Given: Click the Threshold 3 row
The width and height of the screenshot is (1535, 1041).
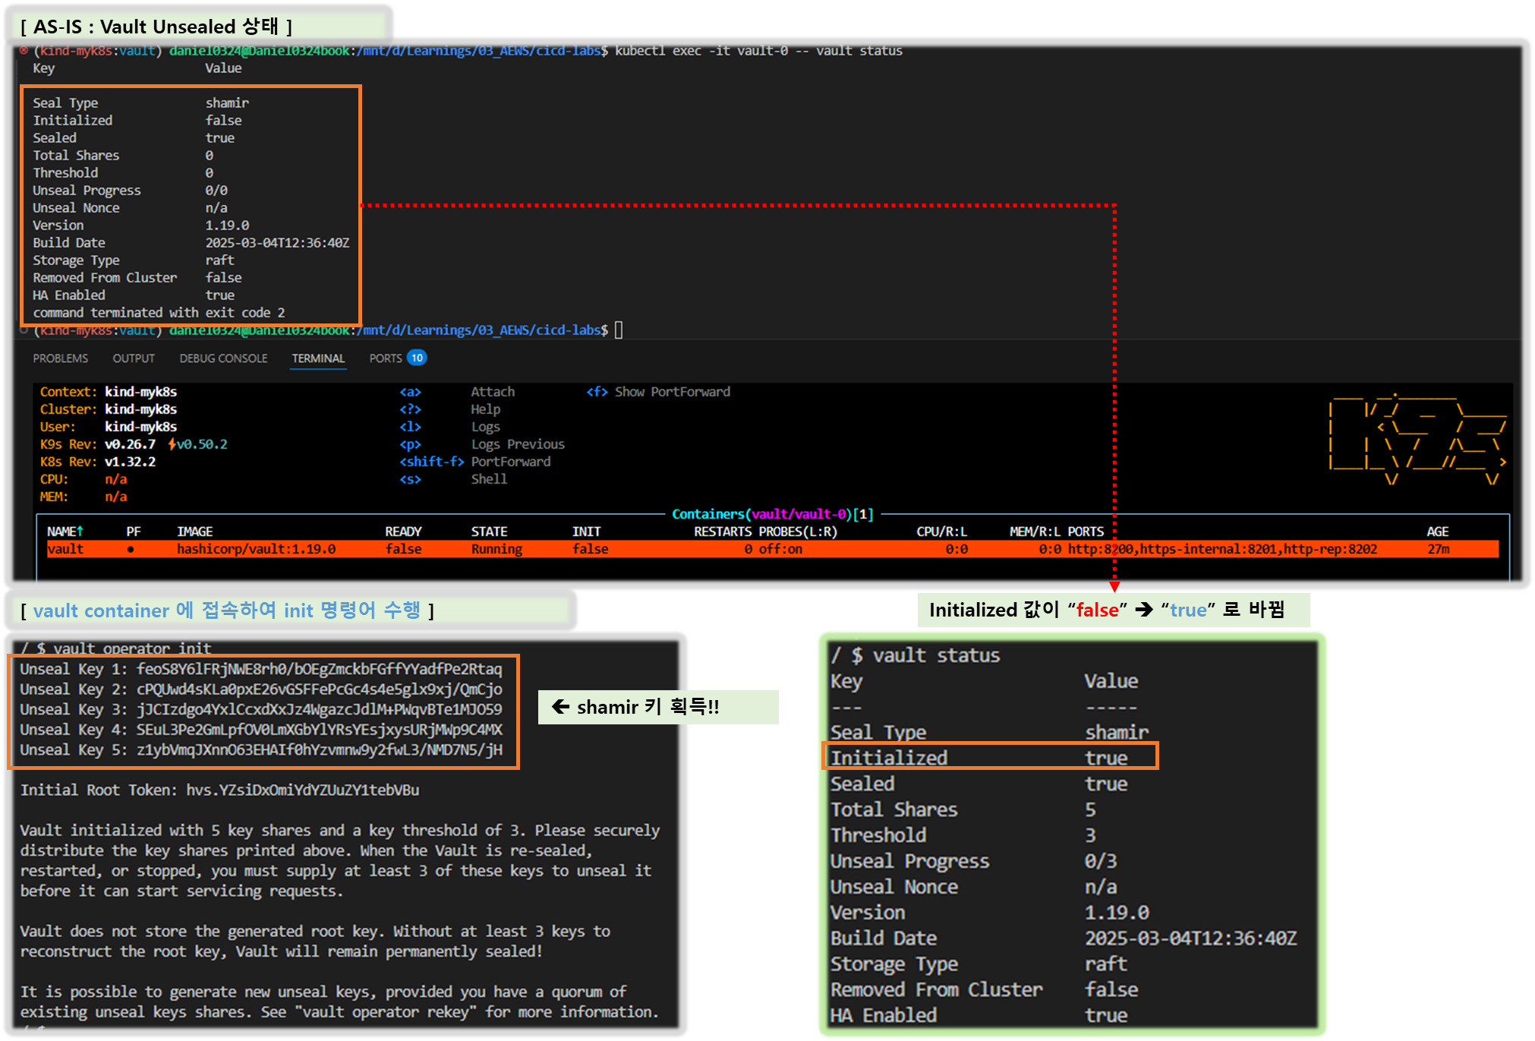Looking at the screenshot, I should [x=963, y=835].
